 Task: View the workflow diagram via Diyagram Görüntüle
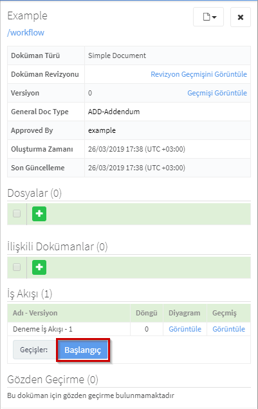[185, 329]
